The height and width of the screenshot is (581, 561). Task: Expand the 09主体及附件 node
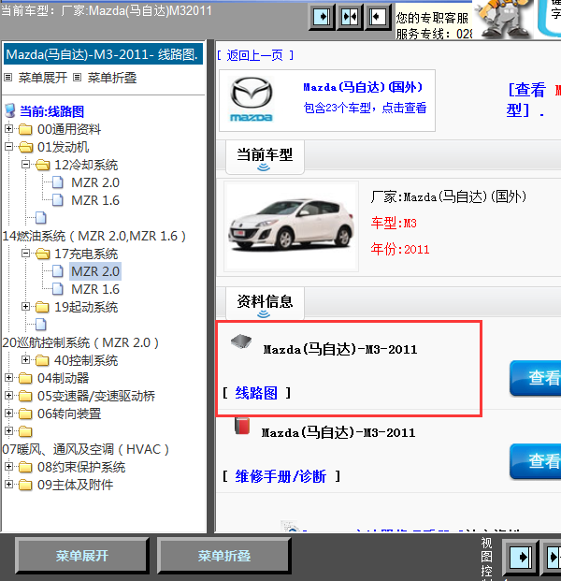click(x=9, y=485)
